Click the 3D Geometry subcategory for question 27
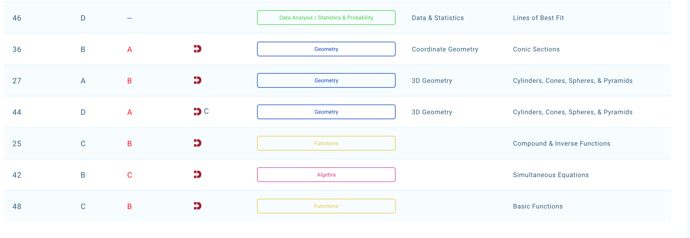The width and height of the screenshot is (690, 238). click(x=432, y=80)
